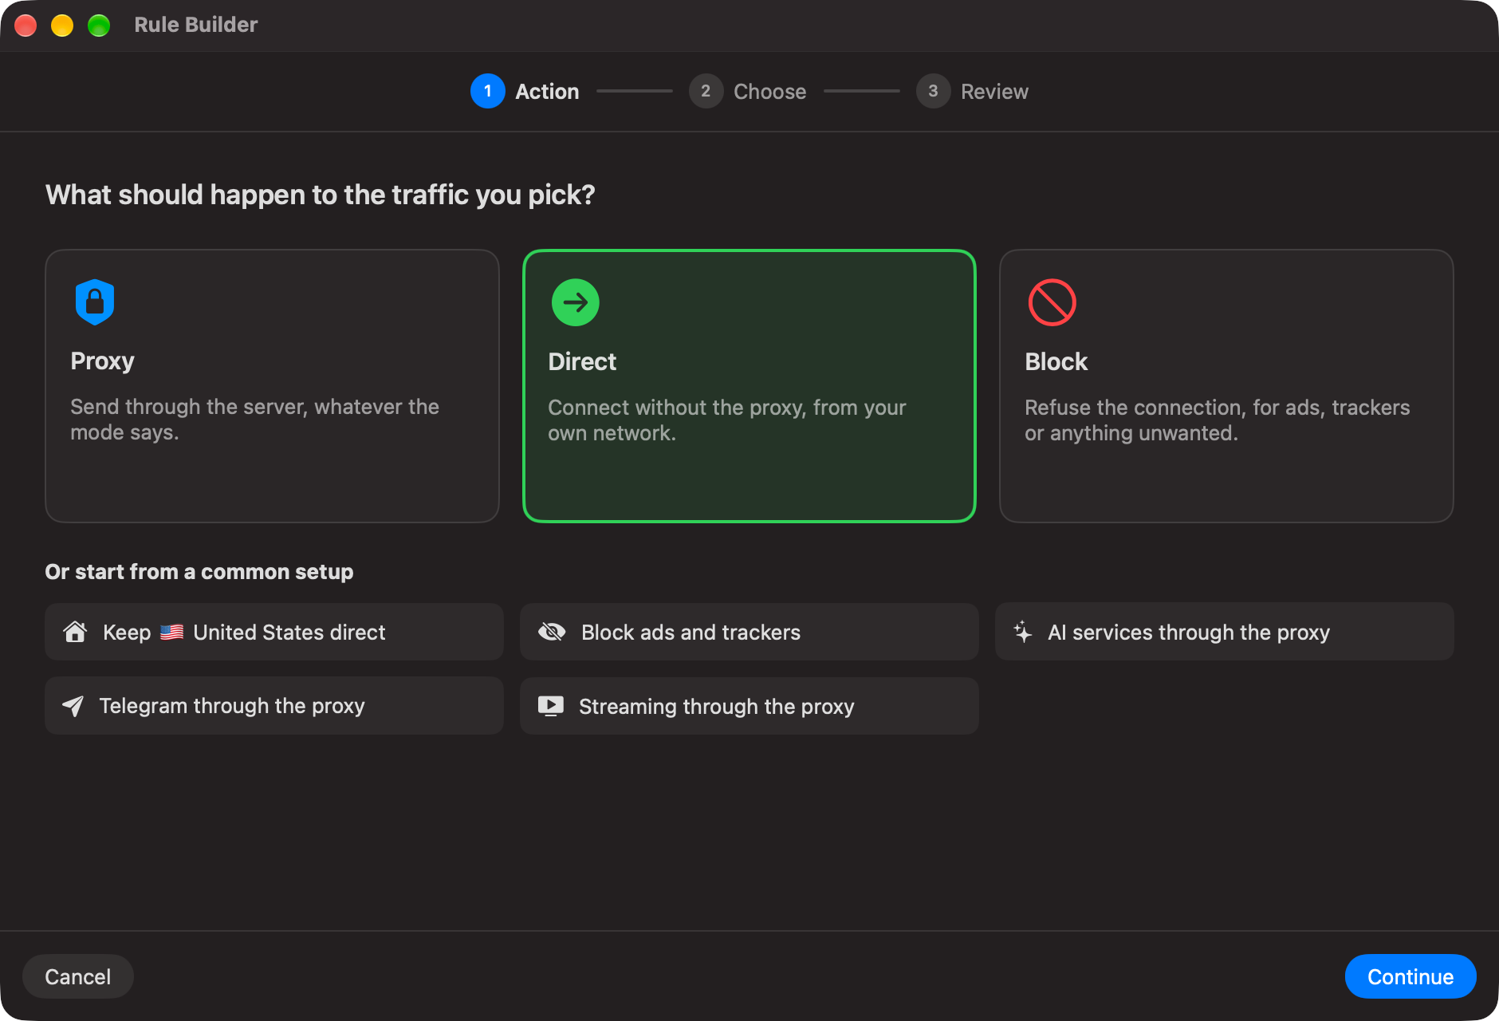
Task: Minimize the window with yellow button
Action: tap(62, 26)
